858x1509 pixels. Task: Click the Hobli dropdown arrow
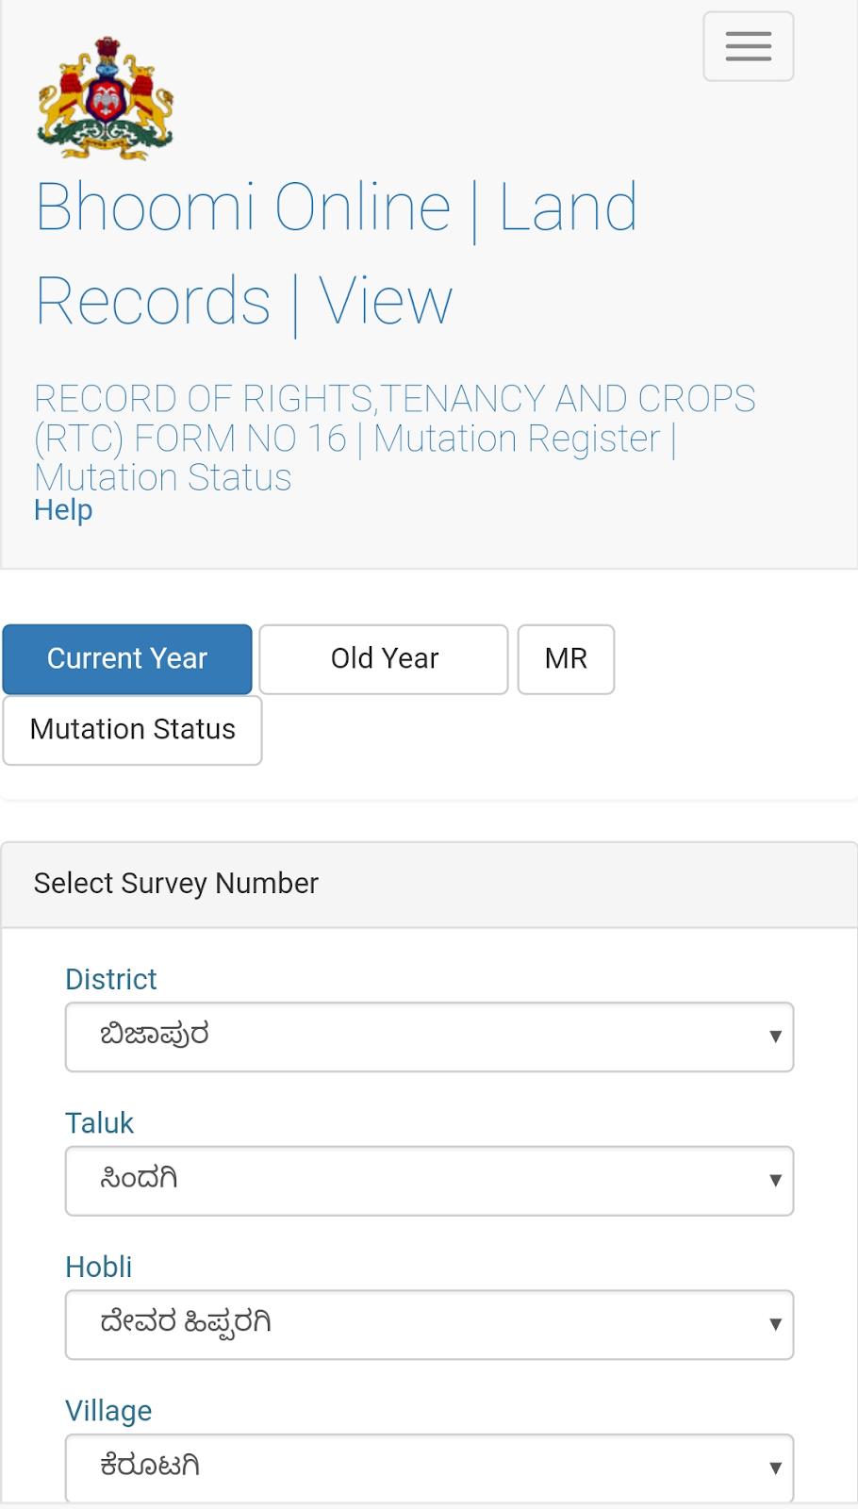pyautogui.click(x=775, y=1324)
